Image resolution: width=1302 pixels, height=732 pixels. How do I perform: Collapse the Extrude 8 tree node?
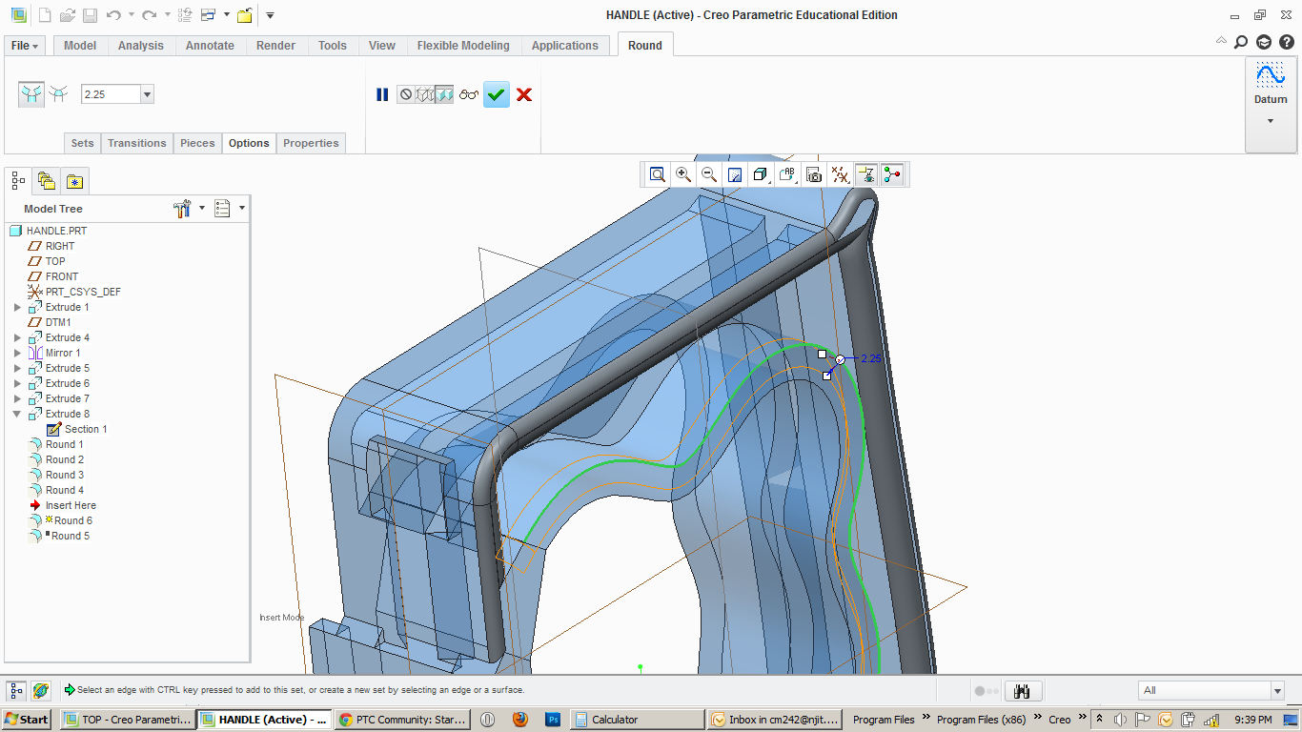point(17,415)
